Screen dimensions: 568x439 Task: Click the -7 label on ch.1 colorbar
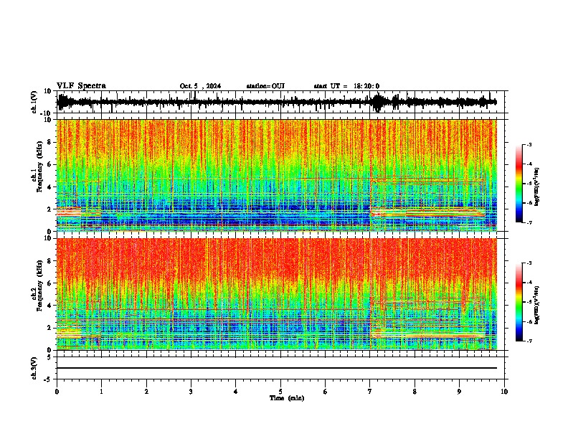(529, 223)
